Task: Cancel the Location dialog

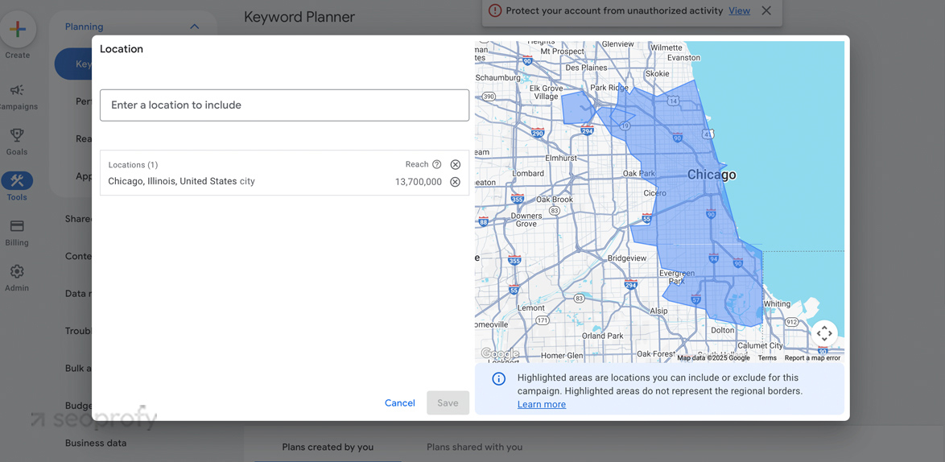Action: click(400, 403)
